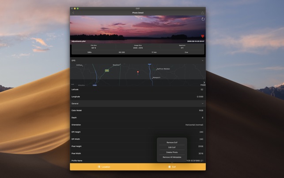This screenshot has height=178, width=284.
Task: Click the File Size summary cell
Action: coord(94,46)
